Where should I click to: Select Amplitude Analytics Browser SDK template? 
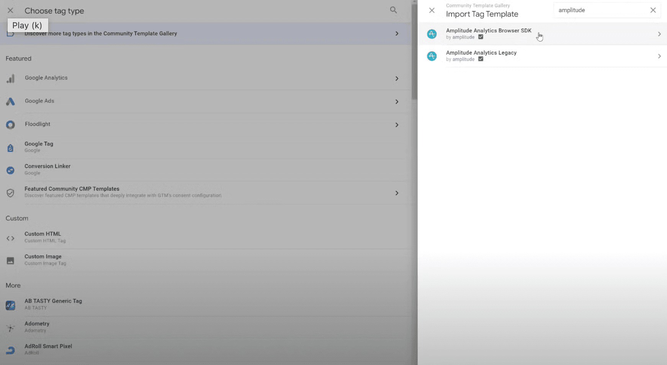[x=542, y=34]
